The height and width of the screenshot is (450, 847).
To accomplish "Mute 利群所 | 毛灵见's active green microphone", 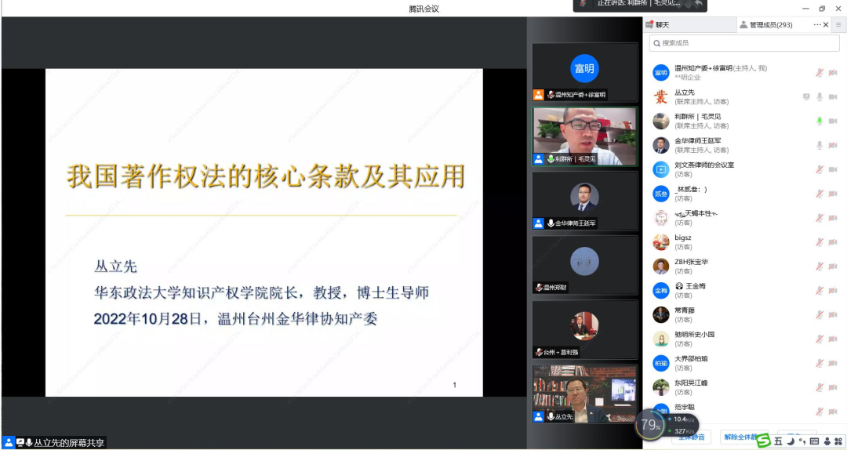I will [820, 122].
